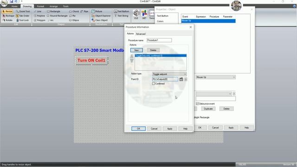Click the arrow button beside procedure dropdown

point(234,94)
